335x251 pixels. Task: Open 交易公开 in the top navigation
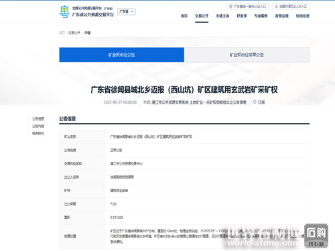click(202, 16)
